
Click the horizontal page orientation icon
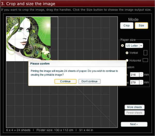[145, 60]
